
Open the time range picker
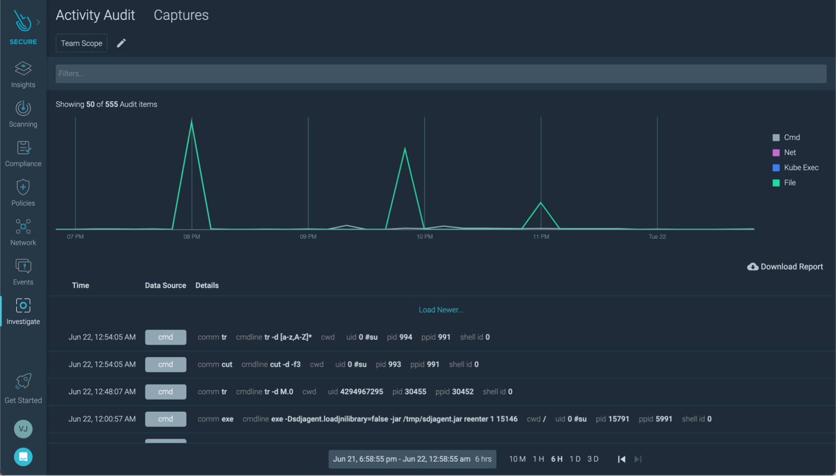point(412,459)
